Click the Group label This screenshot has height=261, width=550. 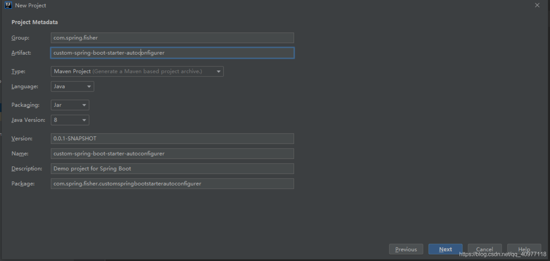pos(20,38)
